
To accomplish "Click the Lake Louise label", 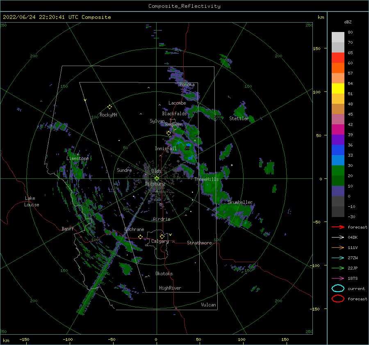I will tap(32, 201).
